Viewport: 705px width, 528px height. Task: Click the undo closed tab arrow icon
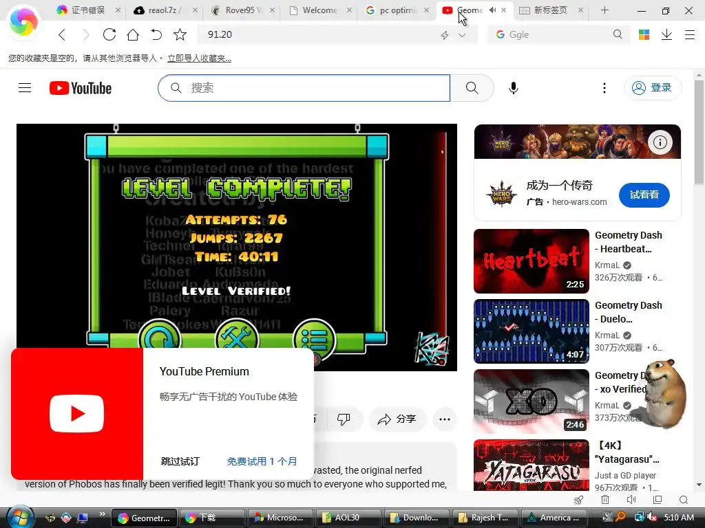click(x=156, y=34)
